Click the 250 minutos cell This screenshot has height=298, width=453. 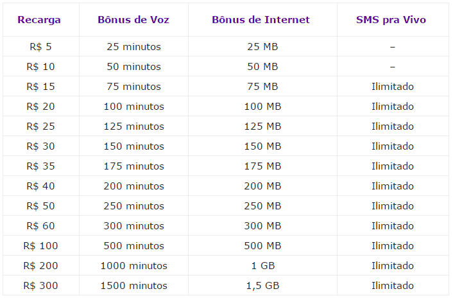(x=133, y=206)
